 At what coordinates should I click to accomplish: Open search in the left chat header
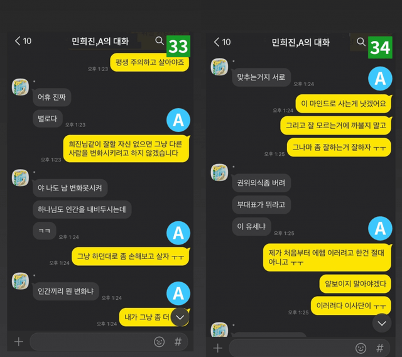point(160,40)
